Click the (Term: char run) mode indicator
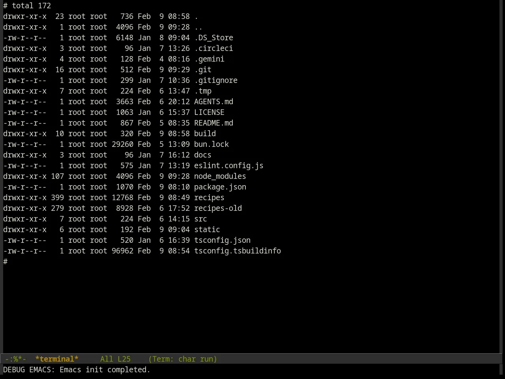Image resolution: width=505 pixels, height=379 pixels. coord(183,359)
